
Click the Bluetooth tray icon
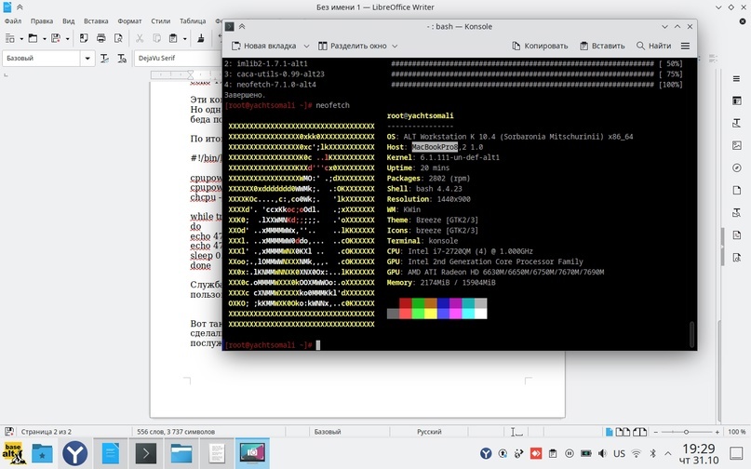click(x=652, y=453)
